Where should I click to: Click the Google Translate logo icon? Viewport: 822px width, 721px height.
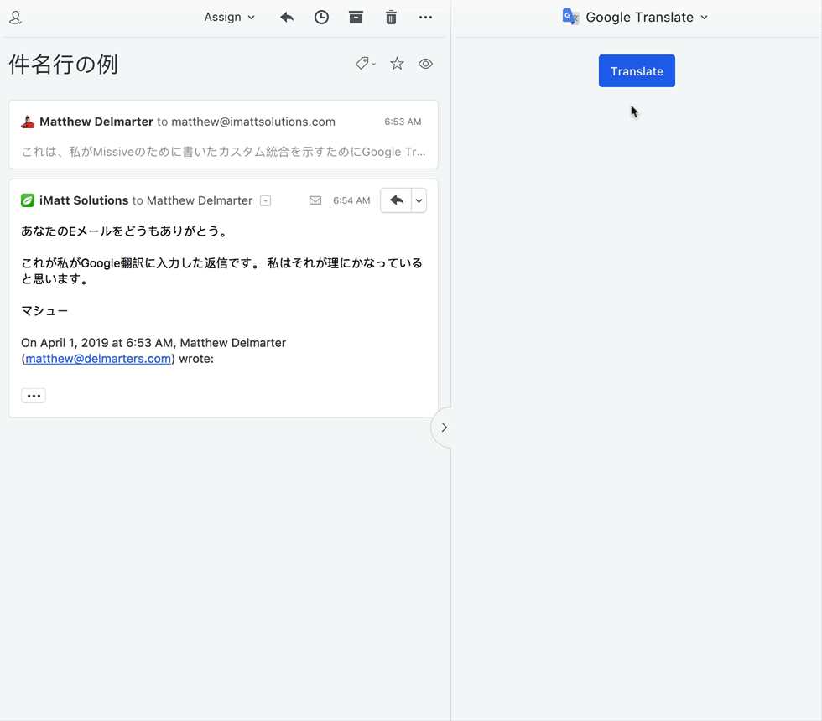(570, 17)
